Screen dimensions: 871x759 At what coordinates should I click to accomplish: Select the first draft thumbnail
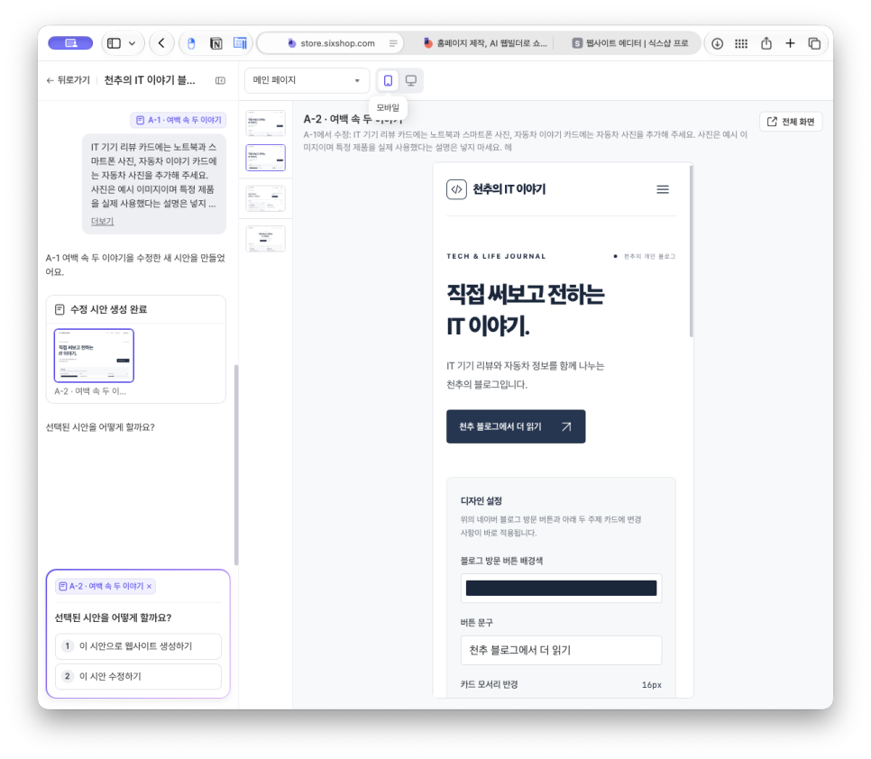265,123
